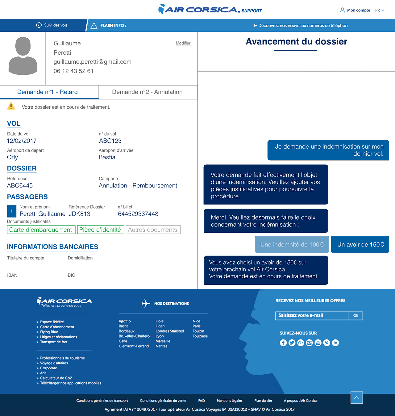
Task: Open the Mon compte menu
Action: tap(355, 10)
